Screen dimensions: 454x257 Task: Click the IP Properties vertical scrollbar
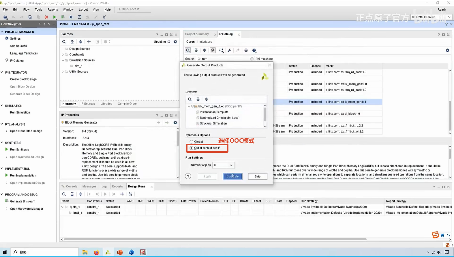pos(177,139)
